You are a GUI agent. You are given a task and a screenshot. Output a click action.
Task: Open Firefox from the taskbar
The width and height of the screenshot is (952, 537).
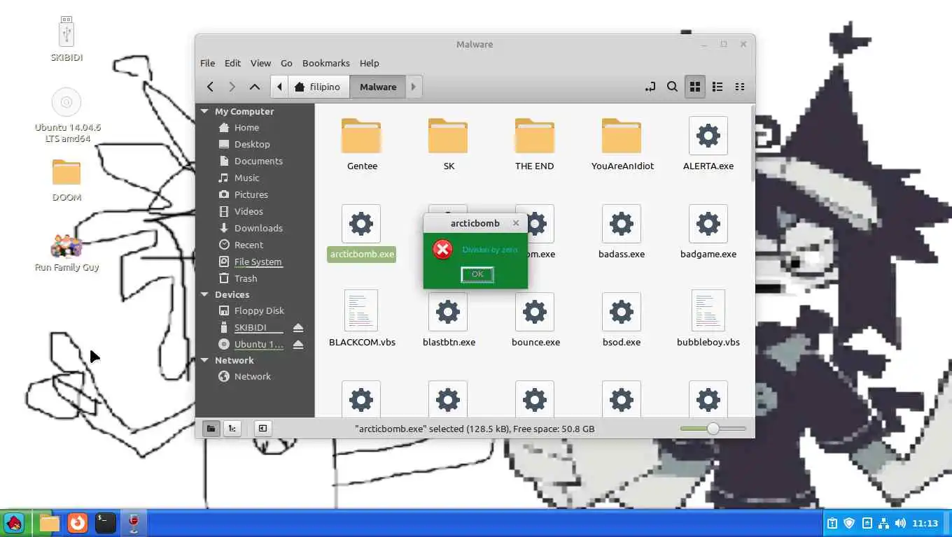[78, 523]
